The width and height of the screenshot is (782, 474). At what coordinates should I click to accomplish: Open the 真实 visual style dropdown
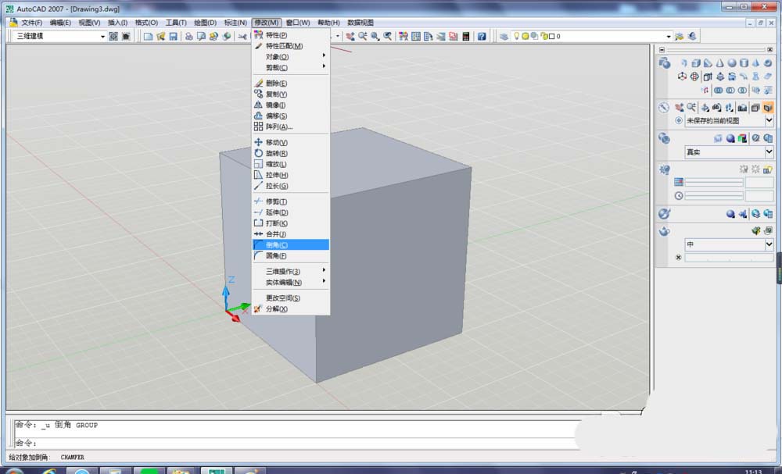(x=769, y=151)
